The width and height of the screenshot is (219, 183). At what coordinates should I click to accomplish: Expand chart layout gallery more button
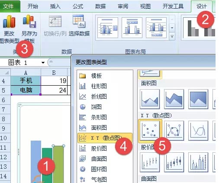click(172, 36)
